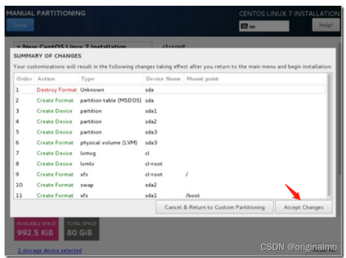This screenshot has width=346, height=258.
Task: Click the Total Space 80 GiB box
Action: [82, 229]
